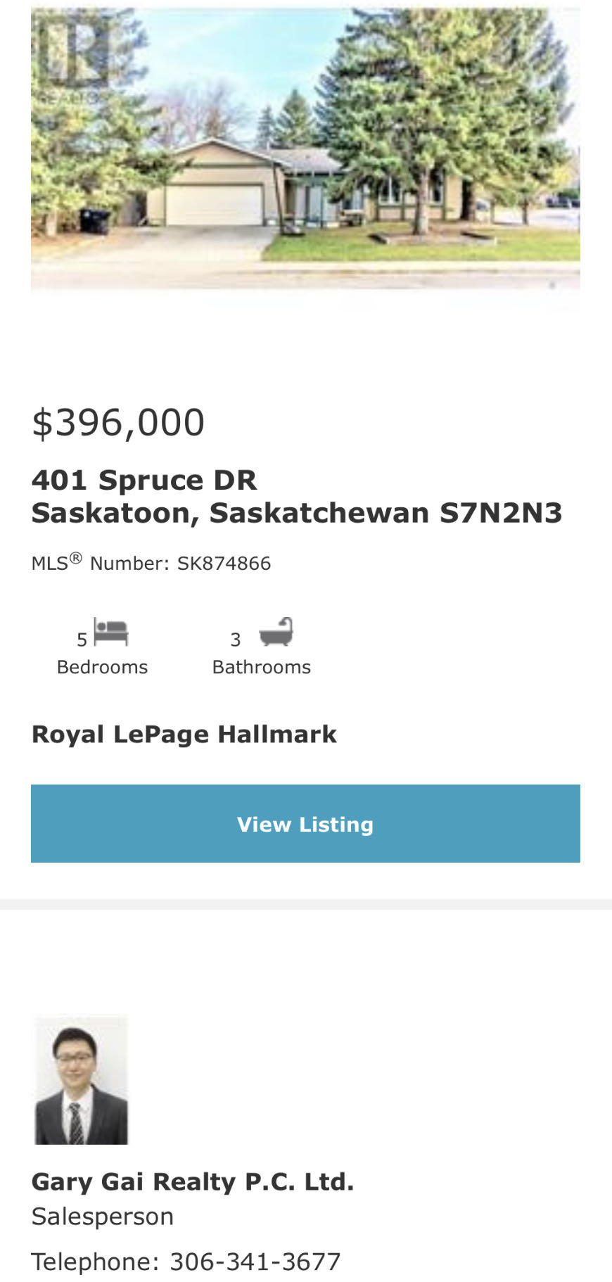Screen dimensions: 612x1282
Task: Click the bed icon next to 5
Action: (111, 632)
